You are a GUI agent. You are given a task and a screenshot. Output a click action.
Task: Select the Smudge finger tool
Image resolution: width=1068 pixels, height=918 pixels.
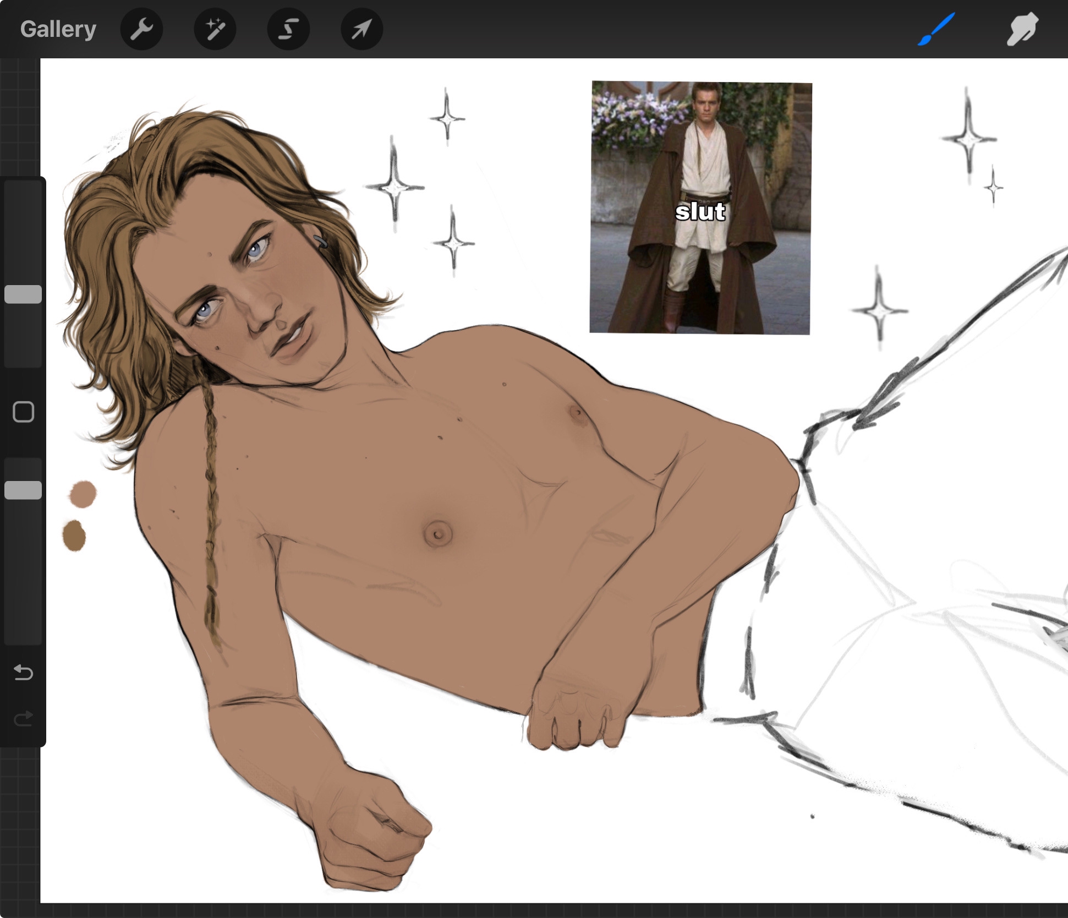pos(1022,29)
